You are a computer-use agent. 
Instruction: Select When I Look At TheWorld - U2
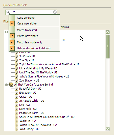click(38, 125)
